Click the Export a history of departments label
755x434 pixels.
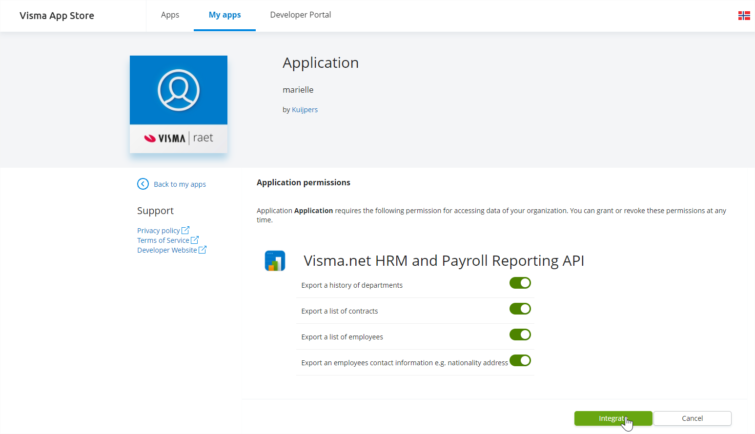tap(352, 285)
